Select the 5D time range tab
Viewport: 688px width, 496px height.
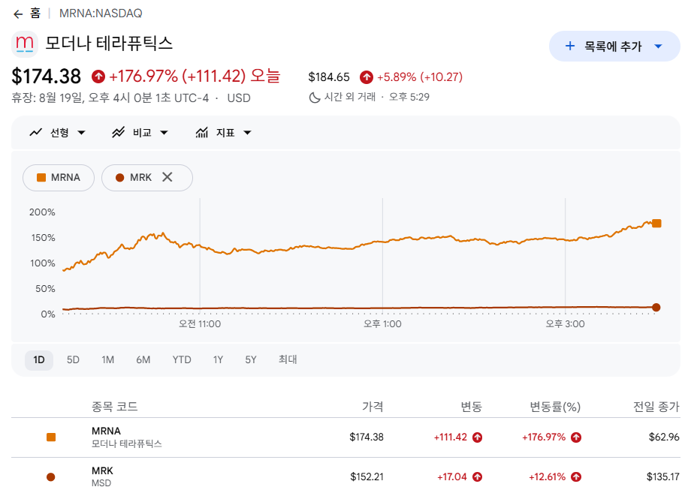(x=73, y=360)
